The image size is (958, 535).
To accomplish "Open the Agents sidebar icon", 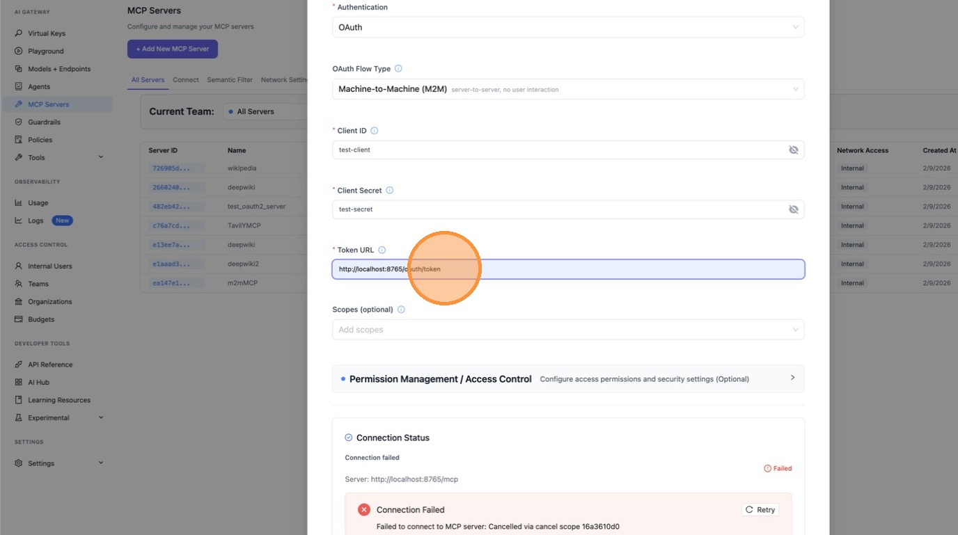I will point(19,86).
